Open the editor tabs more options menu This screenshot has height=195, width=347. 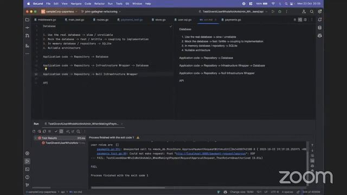tap(312, 19)
